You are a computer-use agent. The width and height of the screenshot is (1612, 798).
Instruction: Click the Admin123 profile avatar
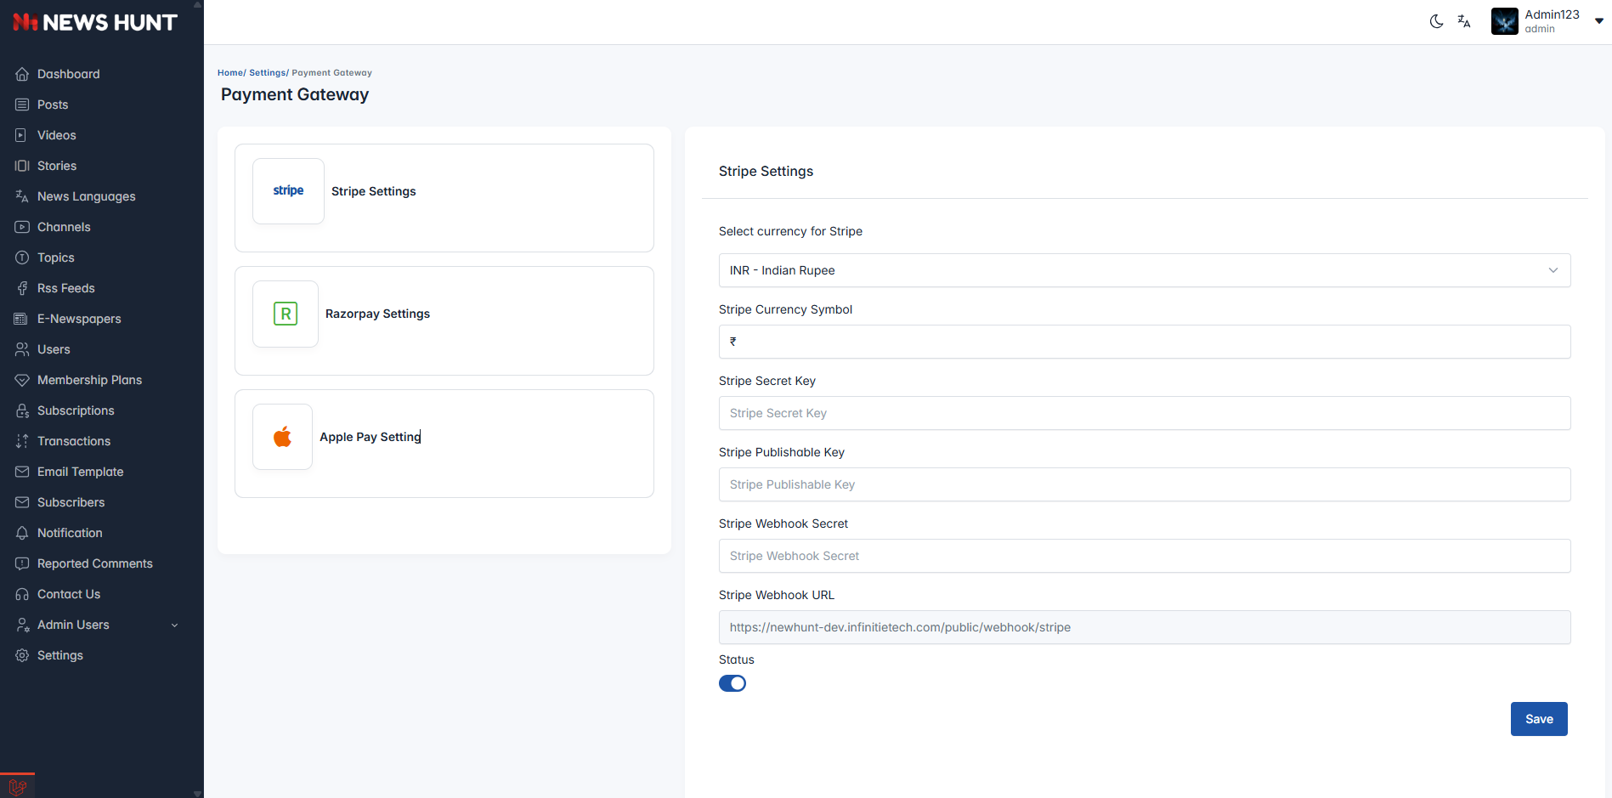pyautogui.click(x=1505, y=21)
